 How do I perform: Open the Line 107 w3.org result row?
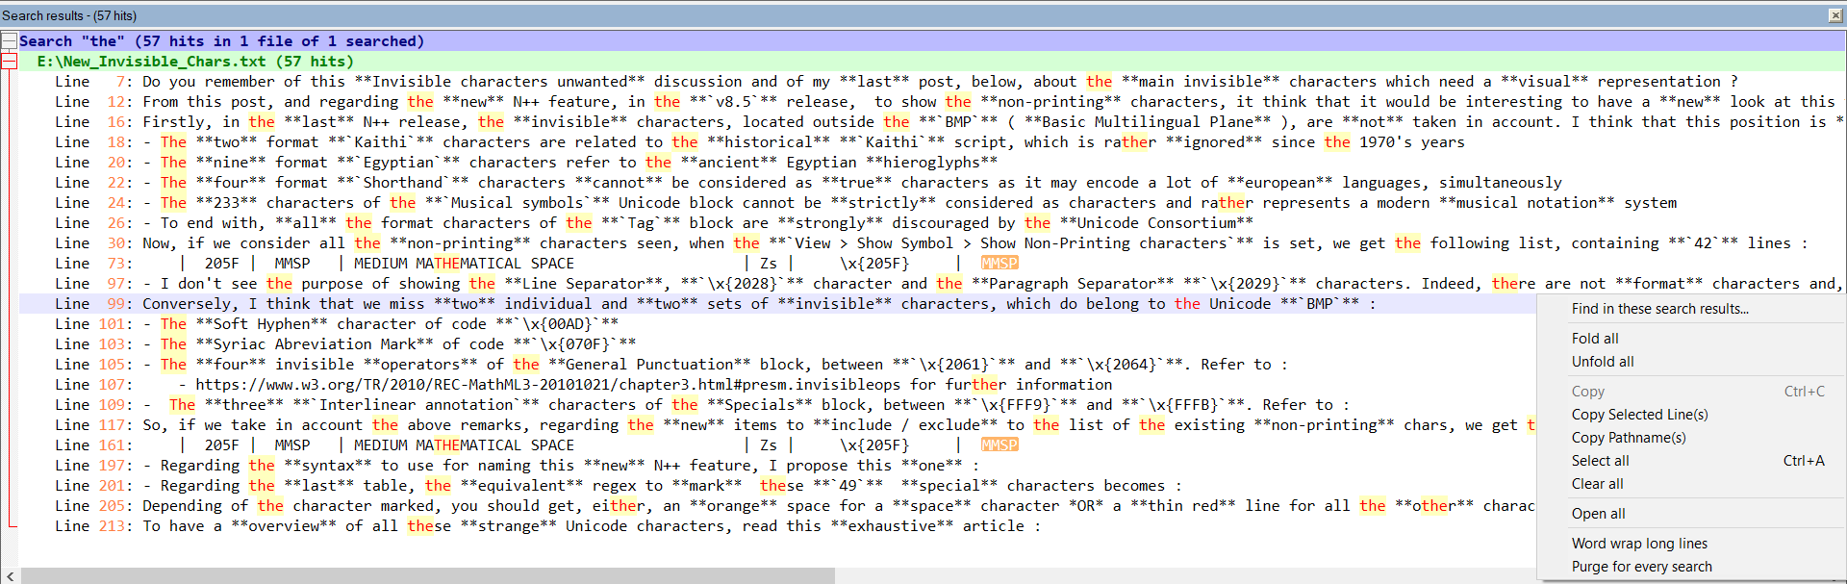pyautogui.click(x=577, y=385)
